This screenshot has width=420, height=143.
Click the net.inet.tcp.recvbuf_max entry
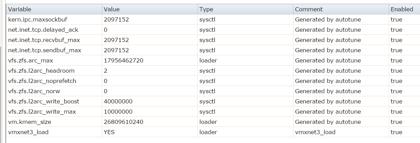click(x=44, y=40)
